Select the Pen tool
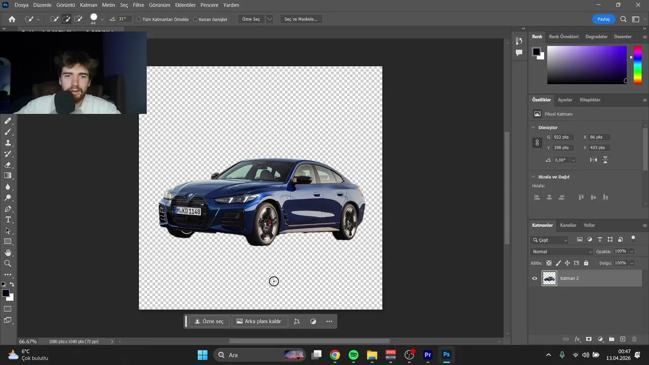 pos(8,209)
